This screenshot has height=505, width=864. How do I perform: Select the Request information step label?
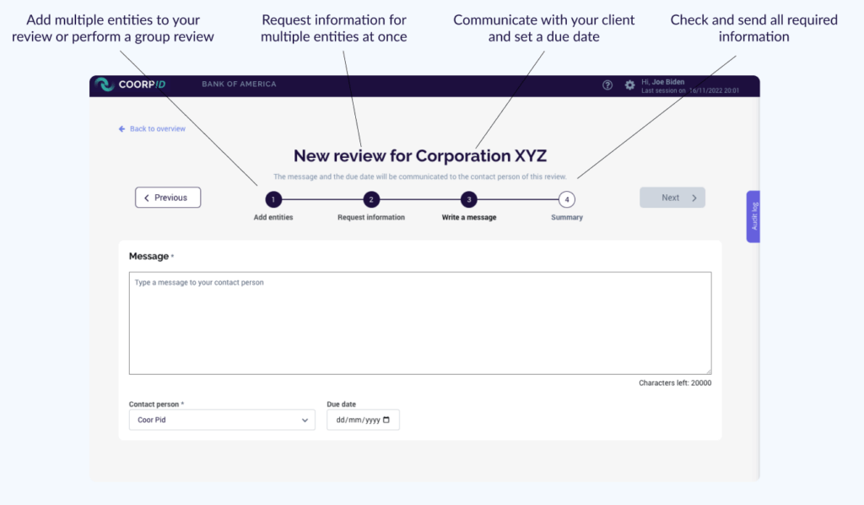click(371, 218)
